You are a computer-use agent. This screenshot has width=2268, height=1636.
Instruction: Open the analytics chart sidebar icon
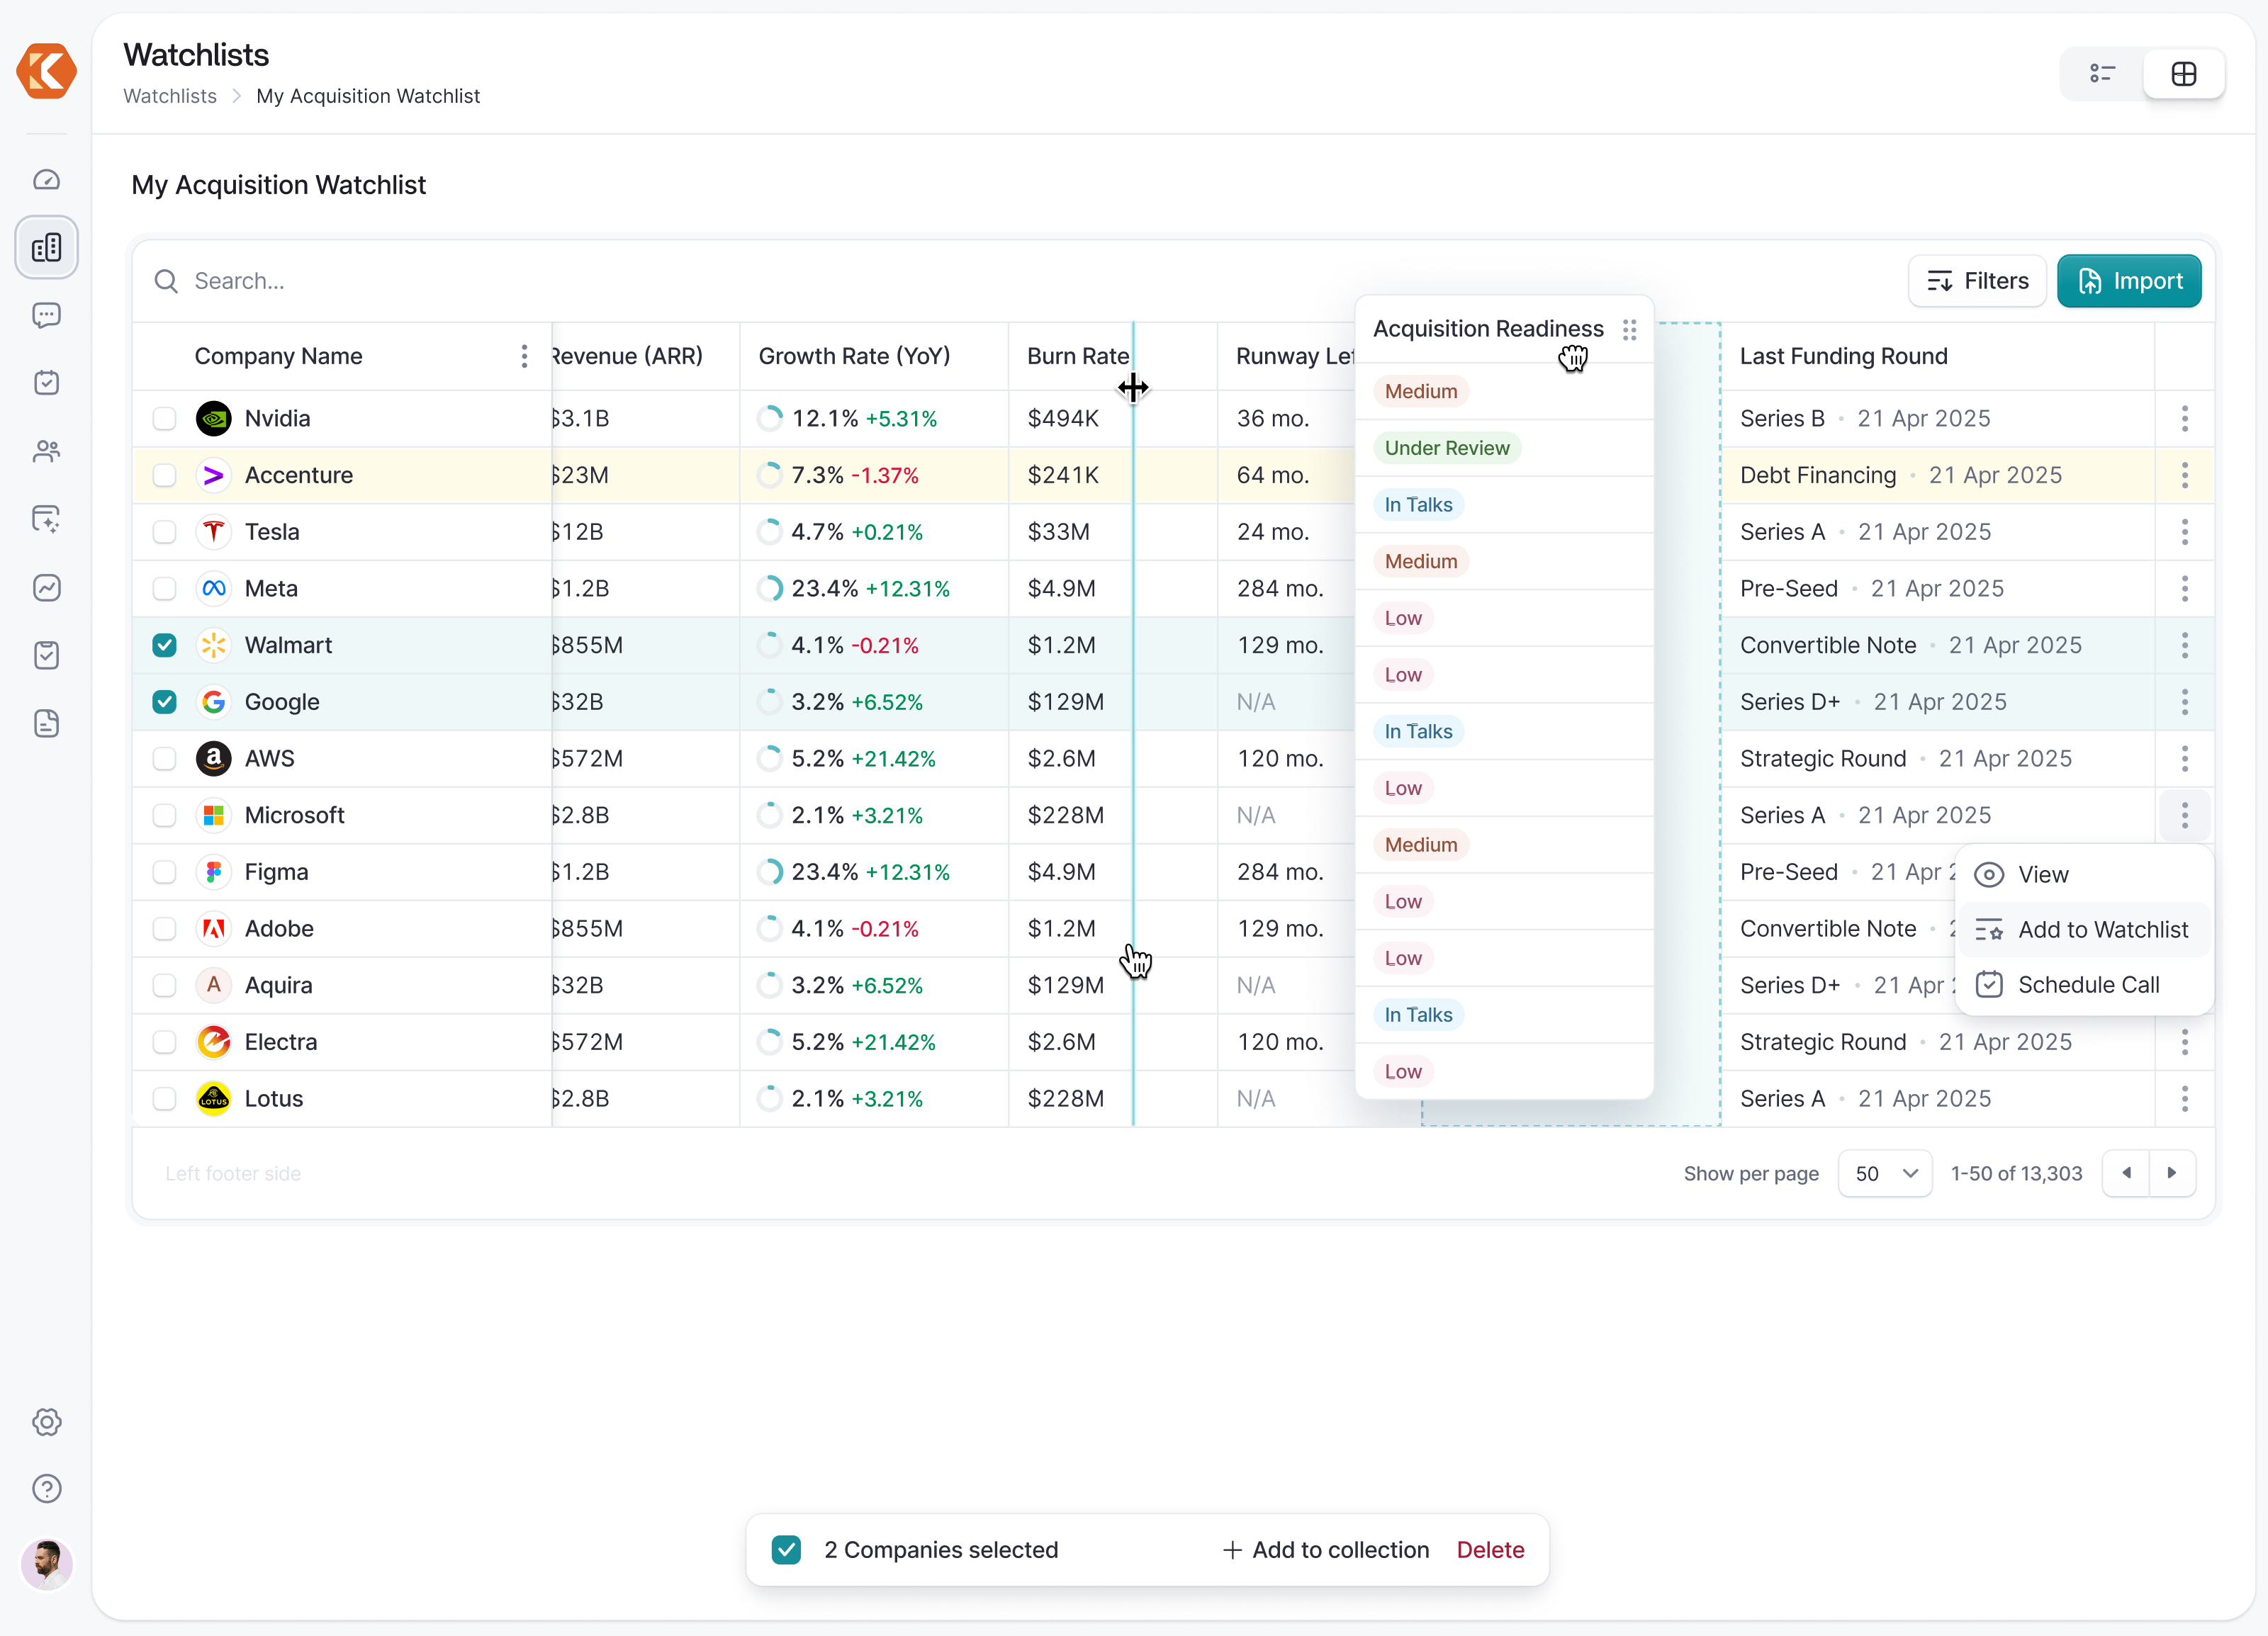[46, 587]
